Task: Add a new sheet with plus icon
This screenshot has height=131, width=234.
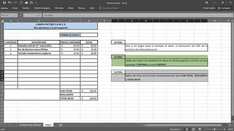Action: coord(60,125)
